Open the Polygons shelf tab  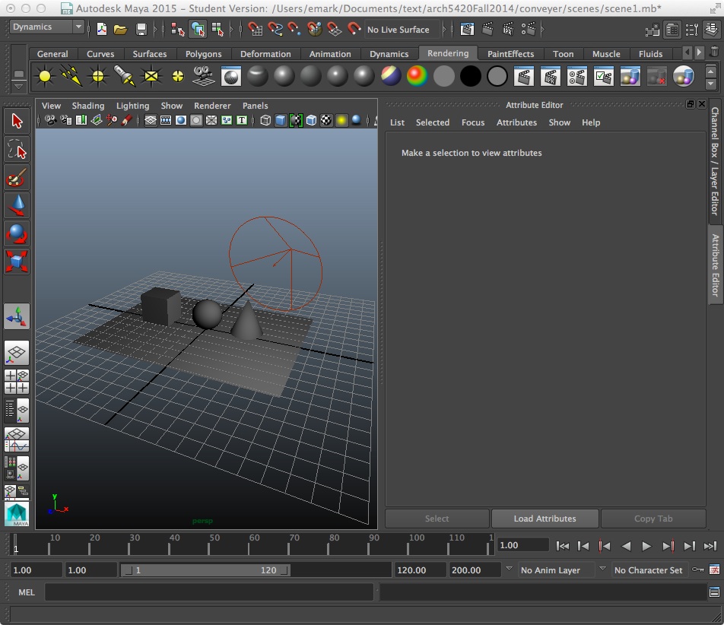[x=204, y=54]
